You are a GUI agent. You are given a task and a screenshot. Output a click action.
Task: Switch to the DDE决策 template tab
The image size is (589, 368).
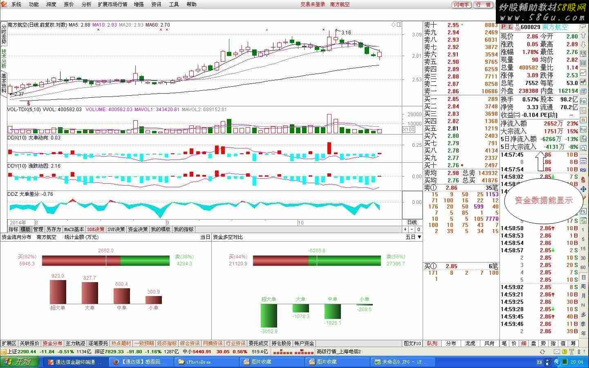click(95, 229)
